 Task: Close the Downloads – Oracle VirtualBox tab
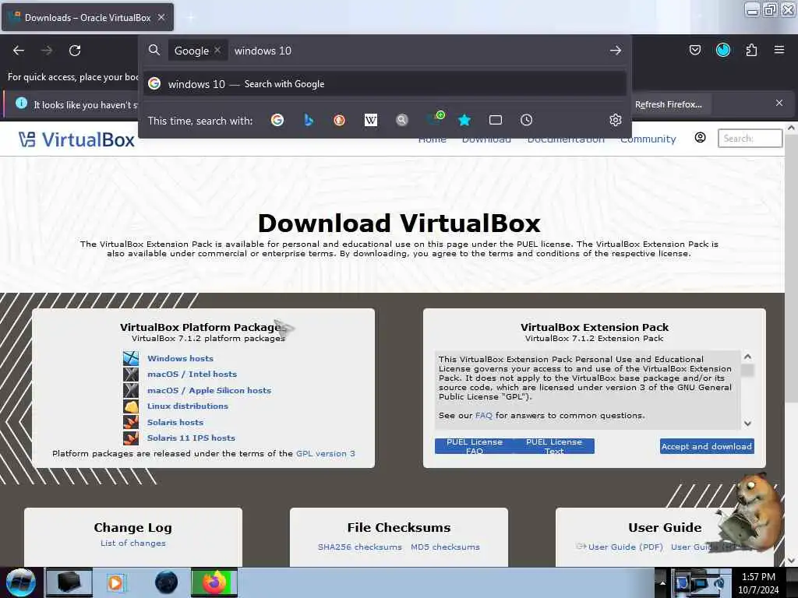point(161,17)
